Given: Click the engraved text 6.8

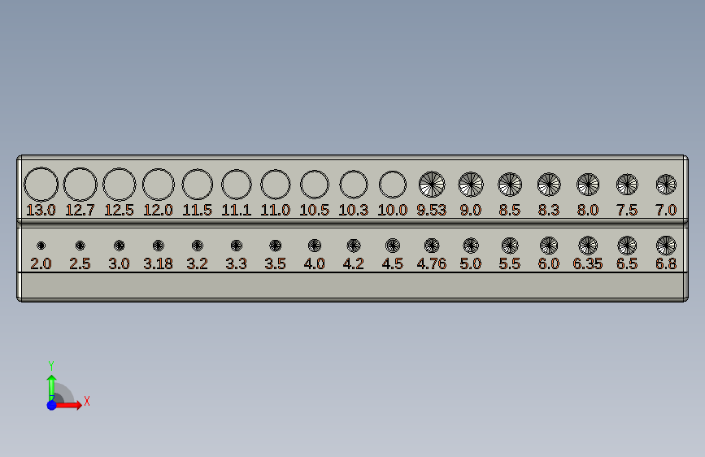Looking at the screenshot, I should [x=666, y=263].
